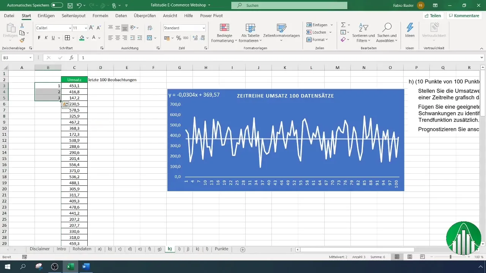
Task: Open Bedingte Formatierung dropdown
Action: (224, 33)
